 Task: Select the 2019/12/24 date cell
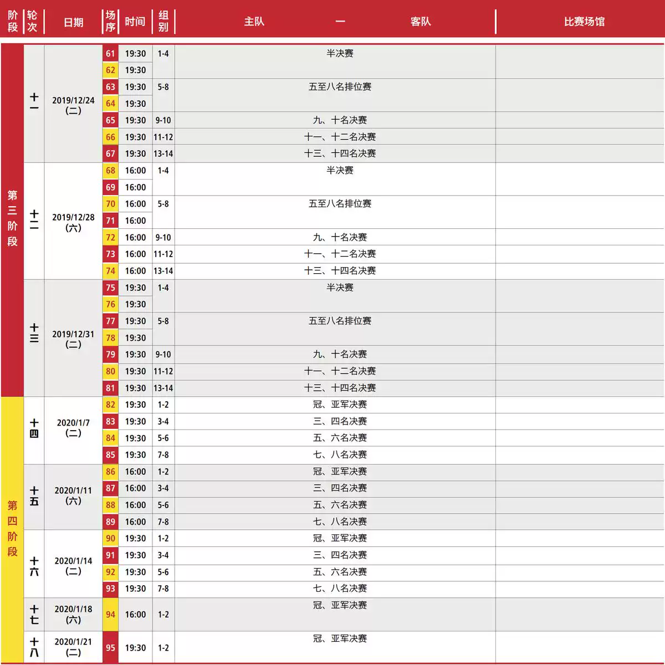(x=73, y=105)
